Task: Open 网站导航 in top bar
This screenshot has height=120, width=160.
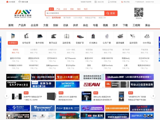Action: tap(125, 2)
